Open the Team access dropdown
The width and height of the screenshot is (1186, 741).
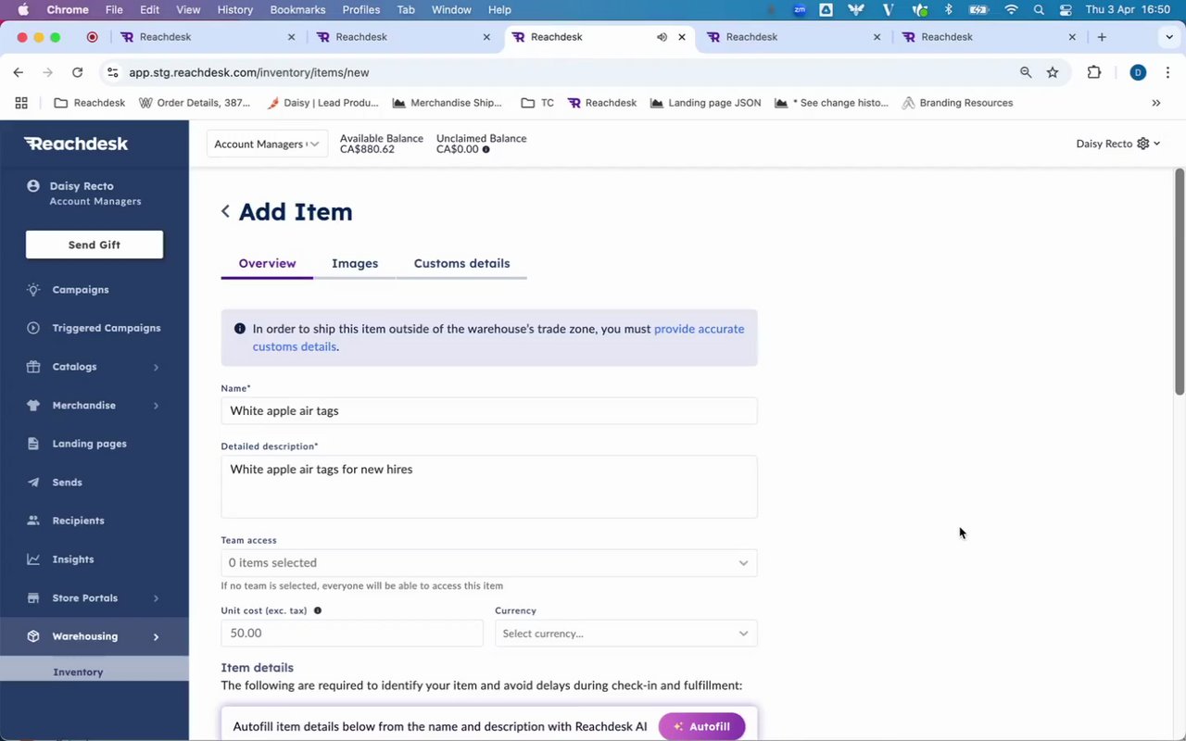point(489,563)
